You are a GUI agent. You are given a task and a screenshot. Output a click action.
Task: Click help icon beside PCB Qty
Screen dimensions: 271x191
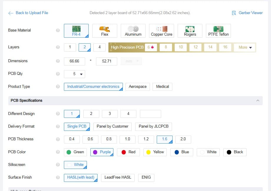[x=58, y=74]
